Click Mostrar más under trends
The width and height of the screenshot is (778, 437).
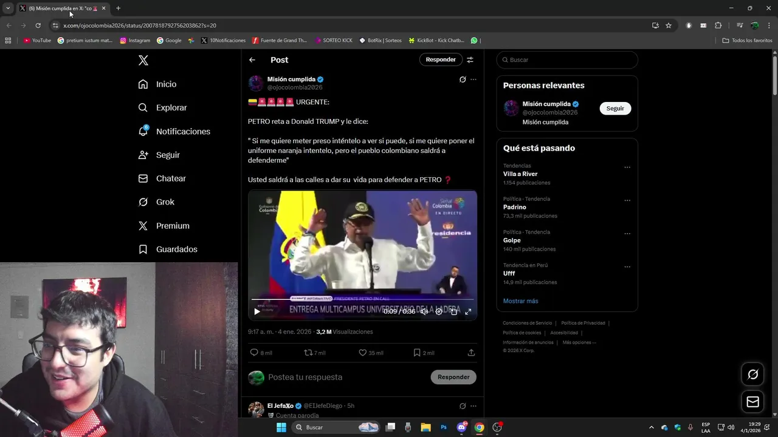[x=520, y=301]
